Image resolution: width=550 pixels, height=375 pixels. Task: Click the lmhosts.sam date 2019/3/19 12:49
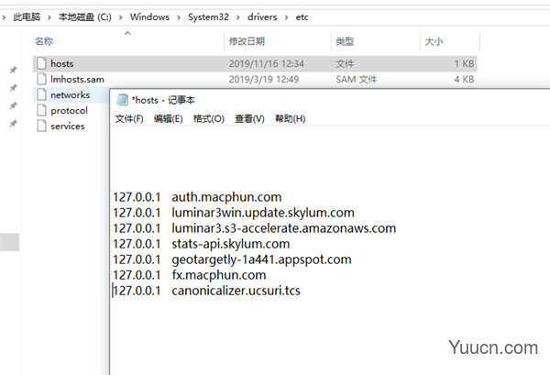(264, 79)
